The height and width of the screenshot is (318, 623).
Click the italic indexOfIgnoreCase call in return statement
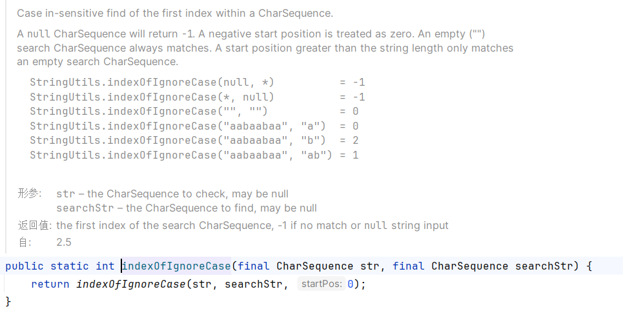pos(131,284)
